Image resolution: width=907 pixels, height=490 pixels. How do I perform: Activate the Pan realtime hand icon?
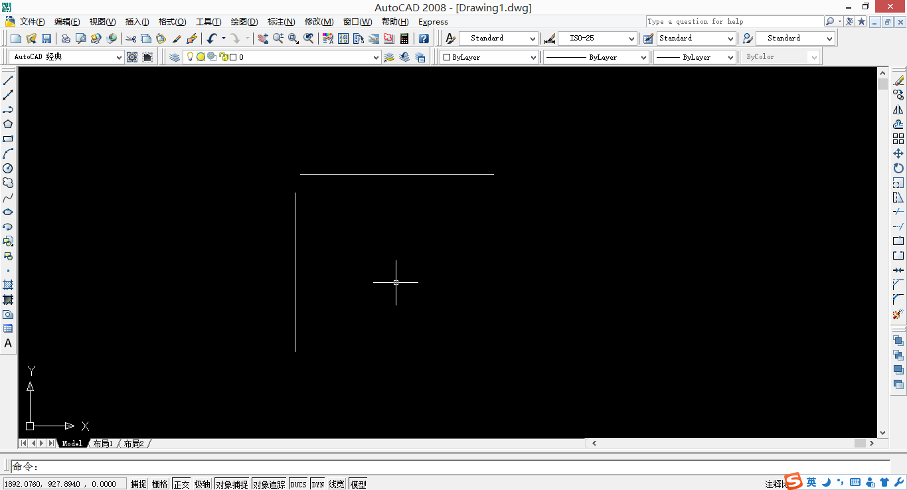263,39
